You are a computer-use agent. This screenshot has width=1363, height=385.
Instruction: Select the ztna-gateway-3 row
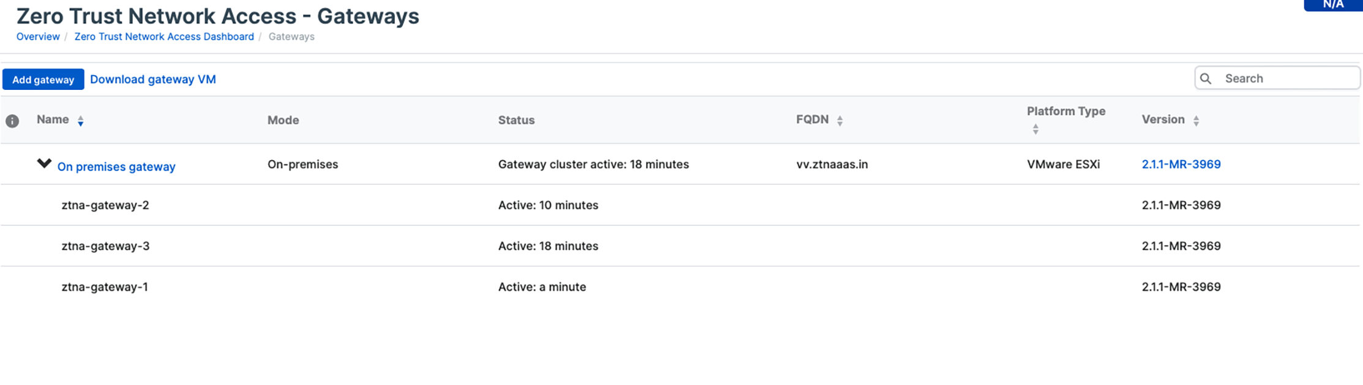coord(105,246)
